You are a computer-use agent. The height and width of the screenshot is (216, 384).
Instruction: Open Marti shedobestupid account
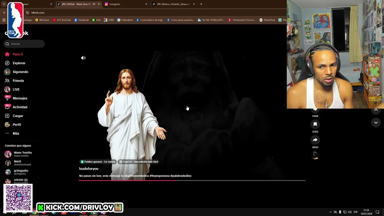click(18, 163)
